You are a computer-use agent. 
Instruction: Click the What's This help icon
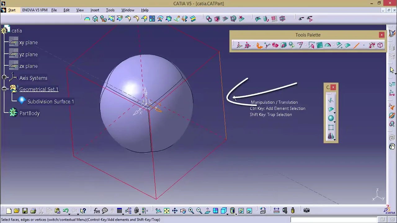click(x=83, y=211)
